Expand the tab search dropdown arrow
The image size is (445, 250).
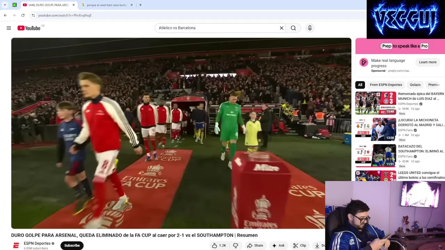5,5
